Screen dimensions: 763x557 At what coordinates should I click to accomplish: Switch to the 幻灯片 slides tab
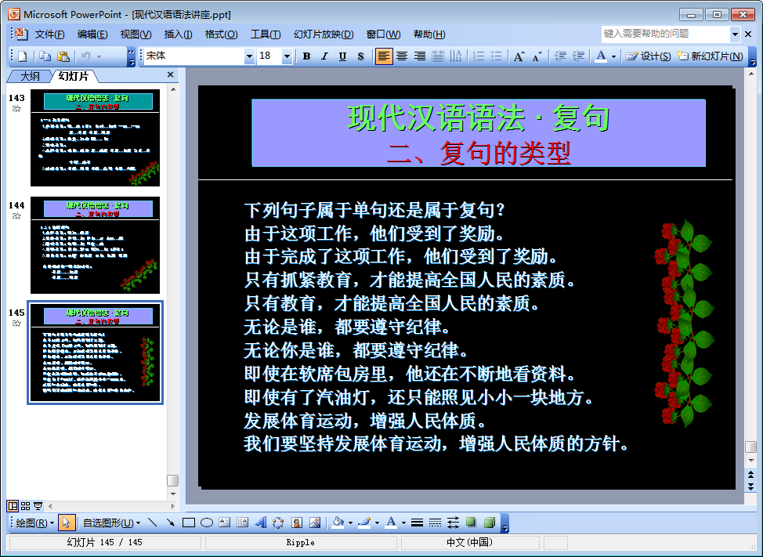(74, 76)
